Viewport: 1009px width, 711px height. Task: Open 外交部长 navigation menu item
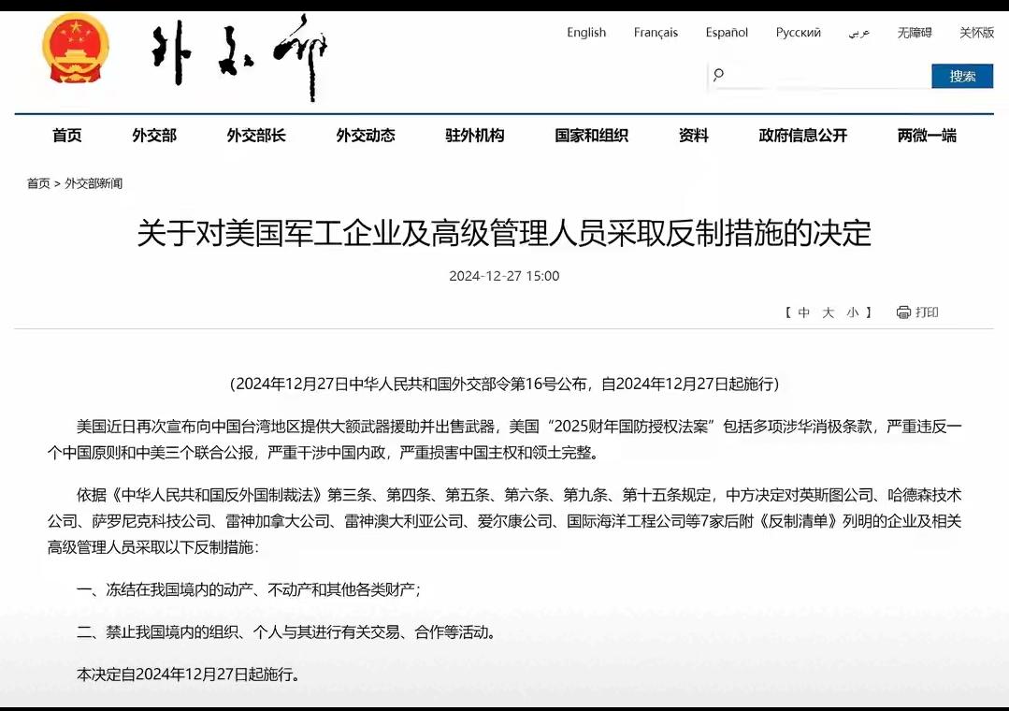(256, 136)
